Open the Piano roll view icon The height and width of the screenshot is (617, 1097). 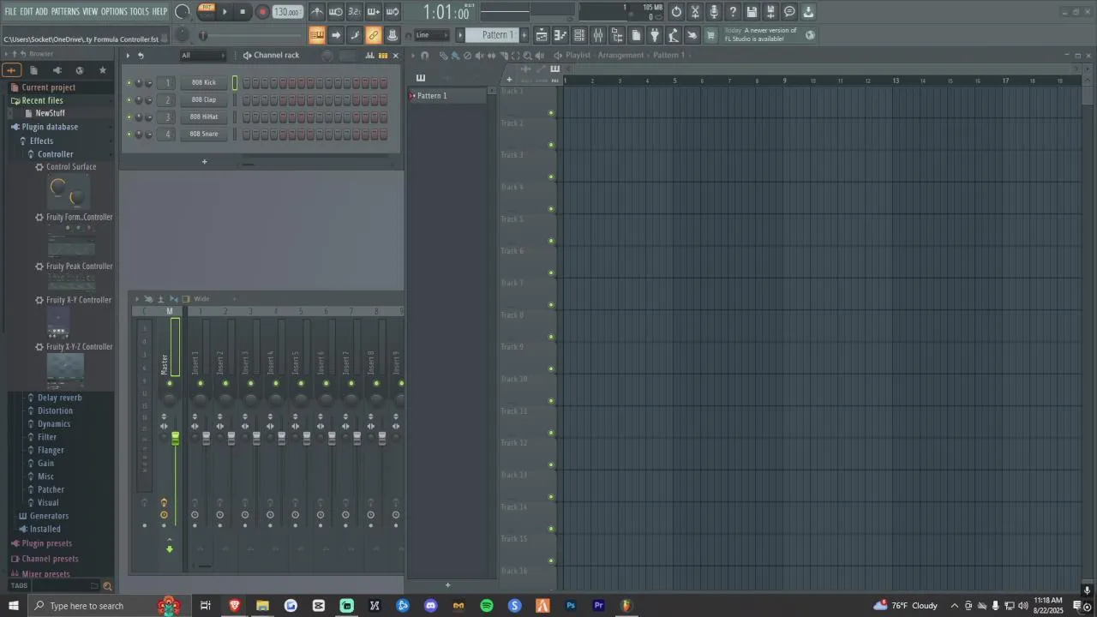(x=560, y=35)
